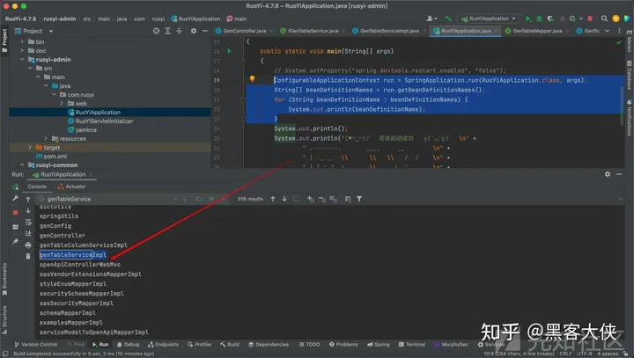Toggle Words (W) in the console search
The height and width of the screenshot is (358, 634).
(x=211, y=199)
